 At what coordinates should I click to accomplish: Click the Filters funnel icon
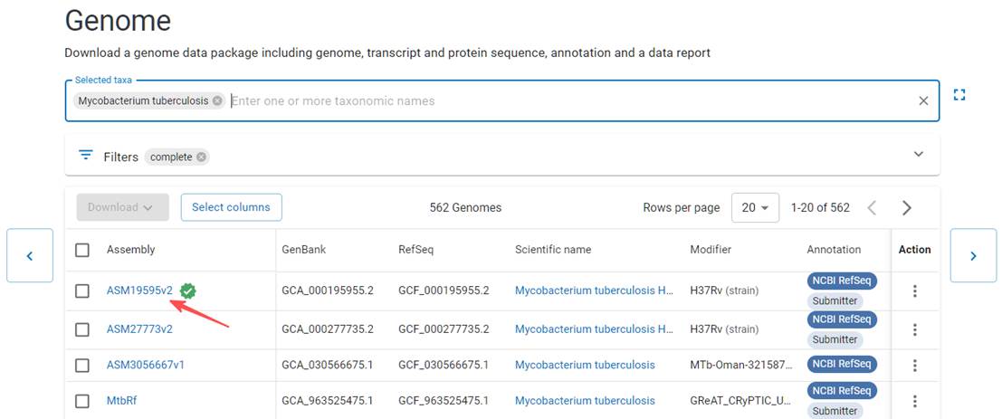[x=86, y=156]
